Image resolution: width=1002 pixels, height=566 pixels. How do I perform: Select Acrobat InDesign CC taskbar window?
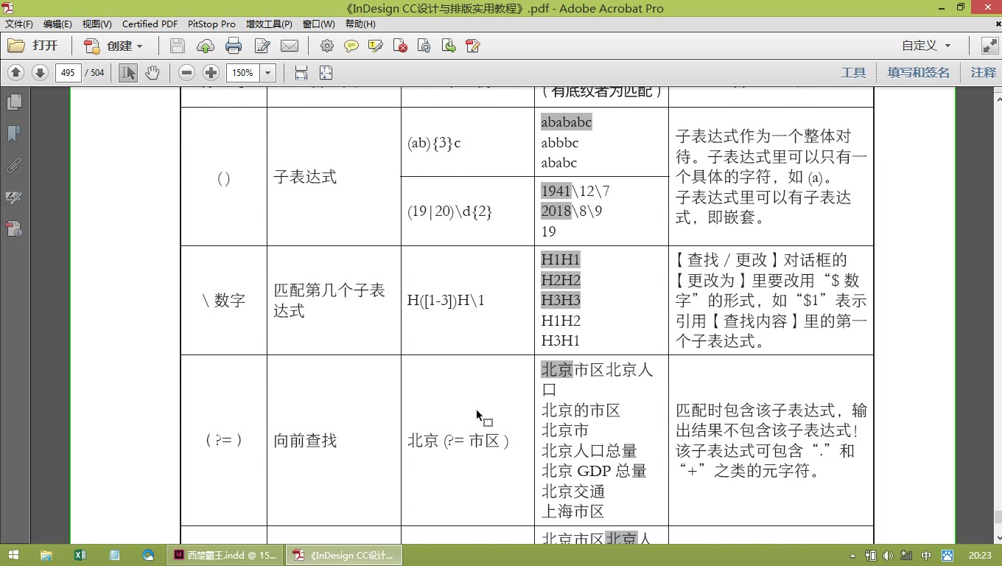pos(345,555)
